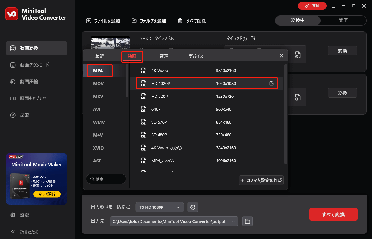
Task: Select the 音声 tab in the format popup
Action: 164,56
